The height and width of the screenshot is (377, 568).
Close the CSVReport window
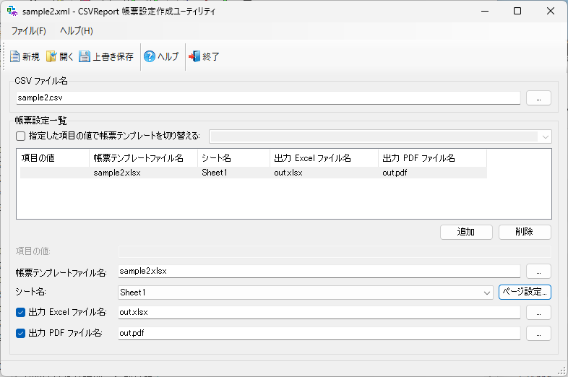point(550,11)
